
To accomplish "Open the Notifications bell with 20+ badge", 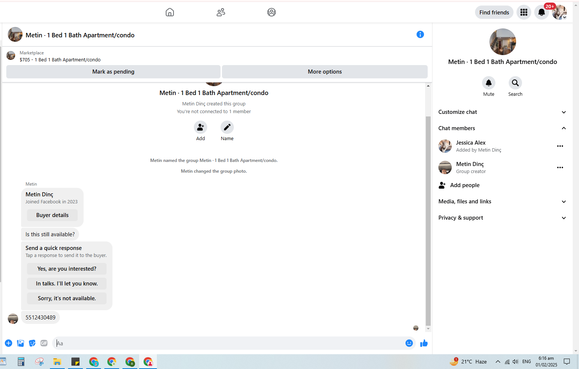I will (x=542, y=12).
